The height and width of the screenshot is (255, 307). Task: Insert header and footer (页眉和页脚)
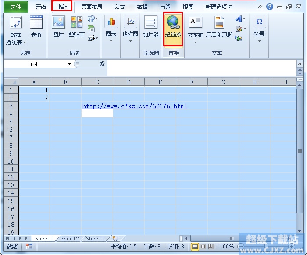[219, 26]
